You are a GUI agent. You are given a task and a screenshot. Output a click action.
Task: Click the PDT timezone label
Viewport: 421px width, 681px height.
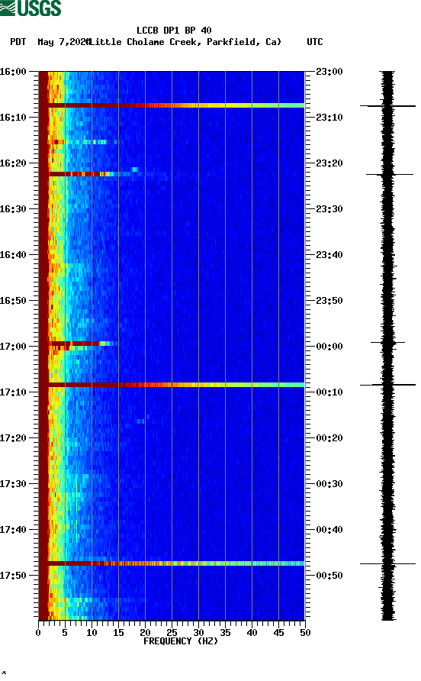click(18, 42)
